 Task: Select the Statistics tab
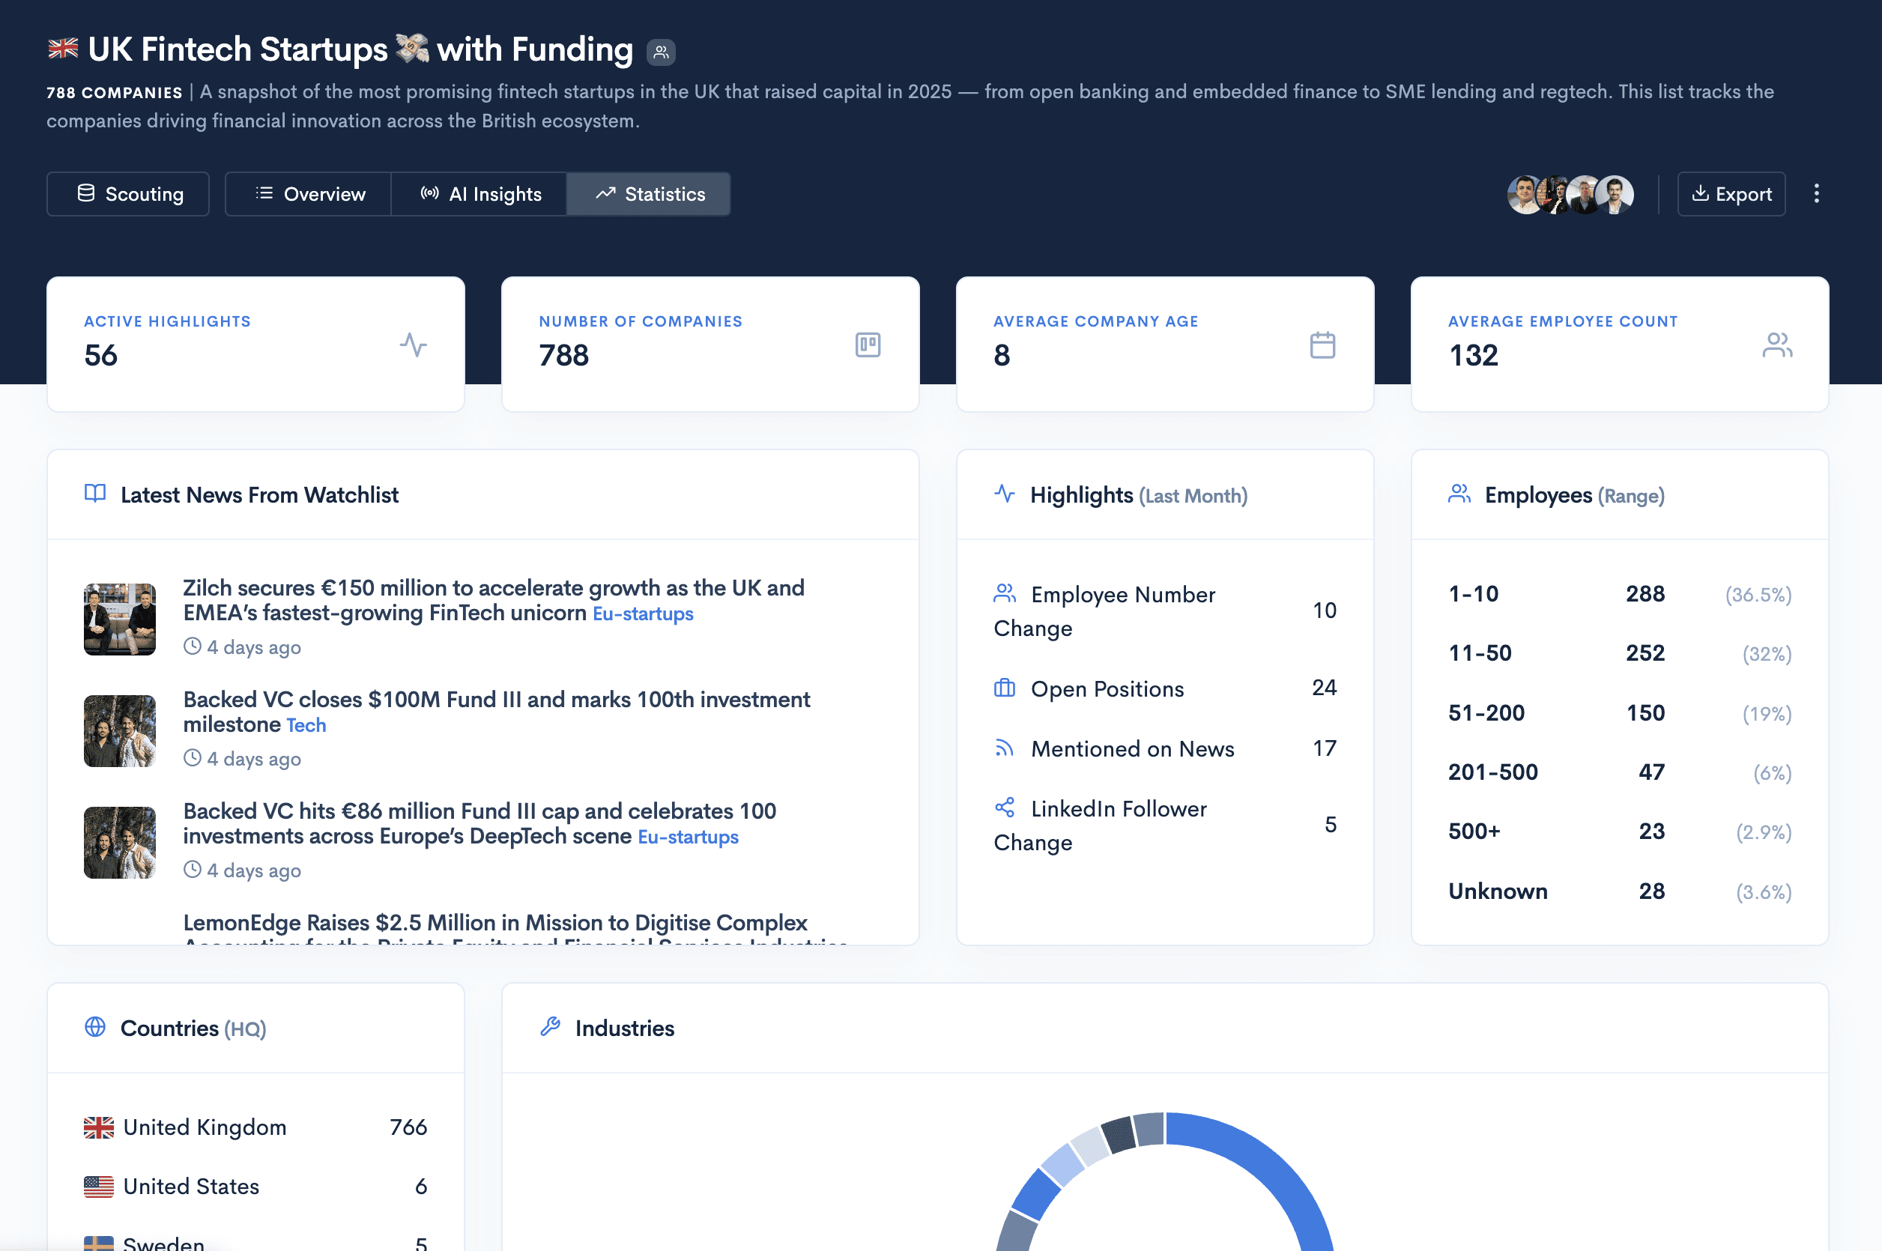point(649,194)
